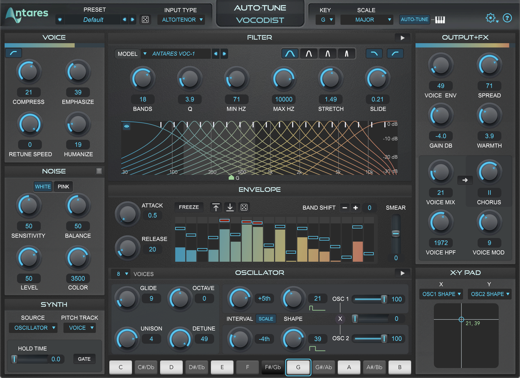Open the settings gear menu
Screen dimensions: 520x378
point(491,18)
